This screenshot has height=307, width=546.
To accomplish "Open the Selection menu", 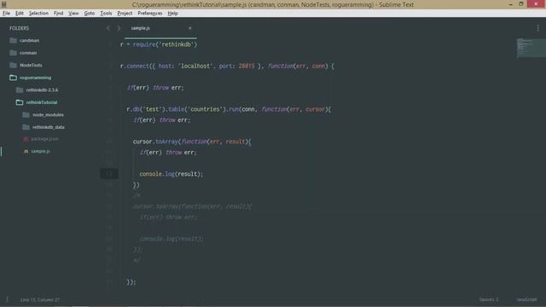I will 38,14.
